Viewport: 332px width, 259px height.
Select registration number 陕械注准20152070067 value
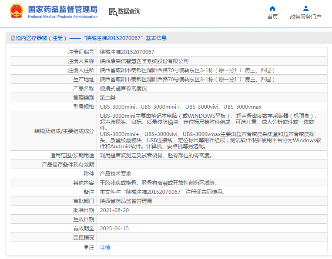(x=127, y=52)
